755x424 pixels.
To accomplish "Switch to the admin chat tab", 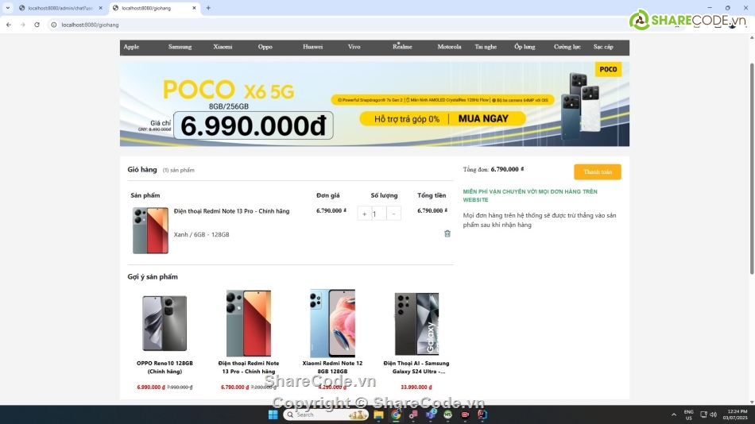I will [x=60, y=8].
